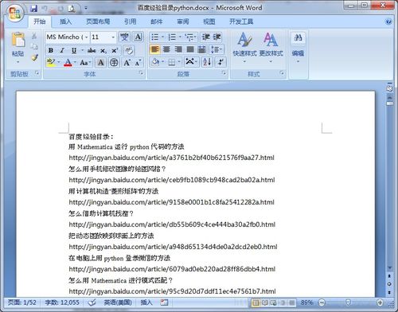Click page count 页面: 1/52
This screenshot has height=312, width=398.
(x=21, y=302)
